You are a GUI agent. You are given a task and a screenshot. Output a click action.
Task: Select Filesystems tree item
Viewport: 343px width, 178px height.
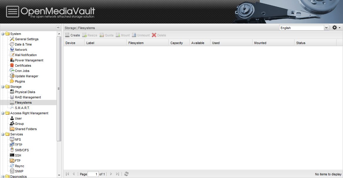coord(28,102)
